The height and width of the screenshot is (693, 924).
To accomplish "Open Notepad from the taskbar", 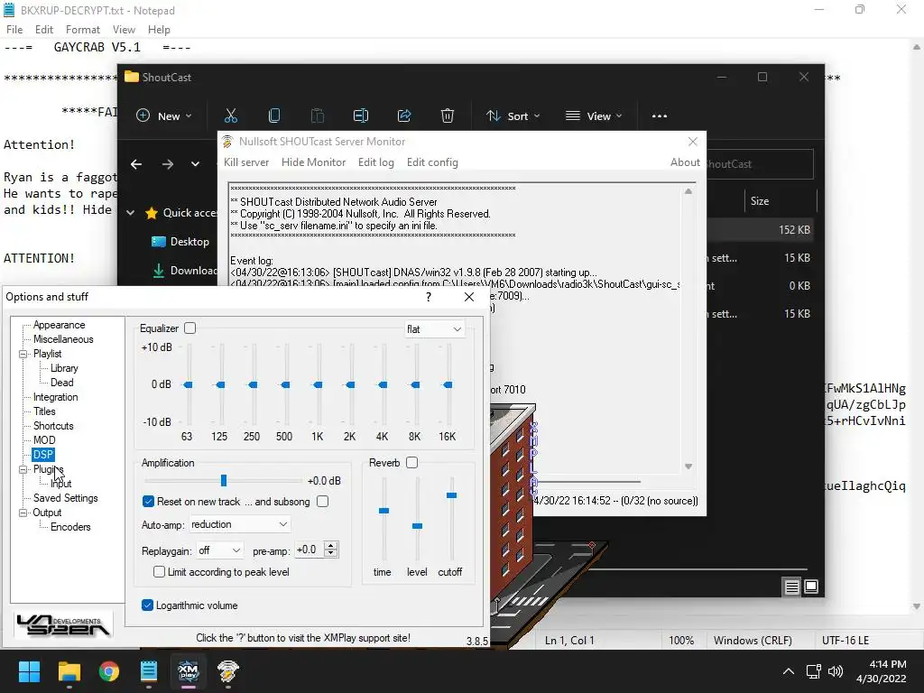I will (149, 671).
